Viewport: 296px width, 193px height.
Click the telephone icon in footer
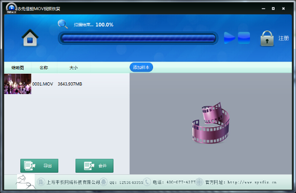pyautogui.click(x=147, y=182)
